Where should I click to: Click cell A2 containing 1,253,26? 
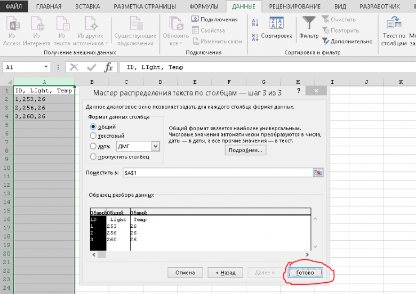click(44, 99)
